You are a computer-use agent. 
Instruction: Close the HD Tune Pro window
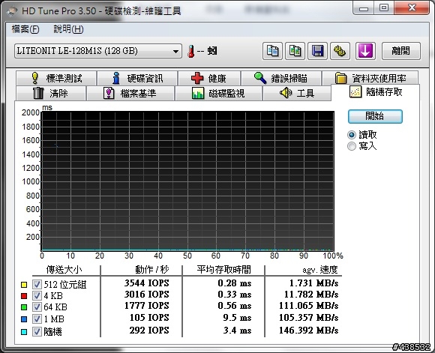pyautogui.click(x=412, y=8)
